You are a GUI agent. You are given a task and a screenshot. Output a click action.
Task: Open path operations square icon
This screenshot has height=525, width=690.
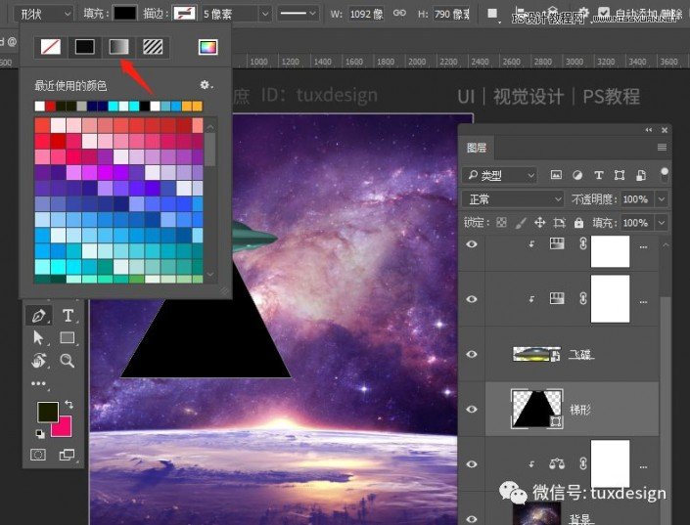pos(492,13)
